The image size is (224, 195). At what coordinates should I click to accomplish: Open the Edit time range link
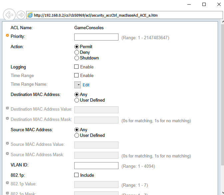point(86,85)
